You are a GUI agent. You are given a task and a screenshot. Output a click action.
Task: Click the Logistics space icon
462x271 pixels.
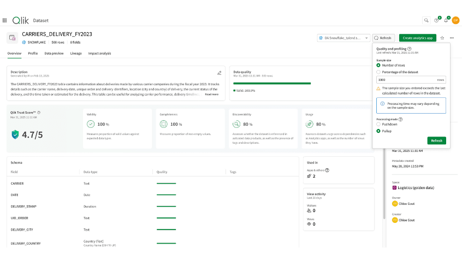394,187
